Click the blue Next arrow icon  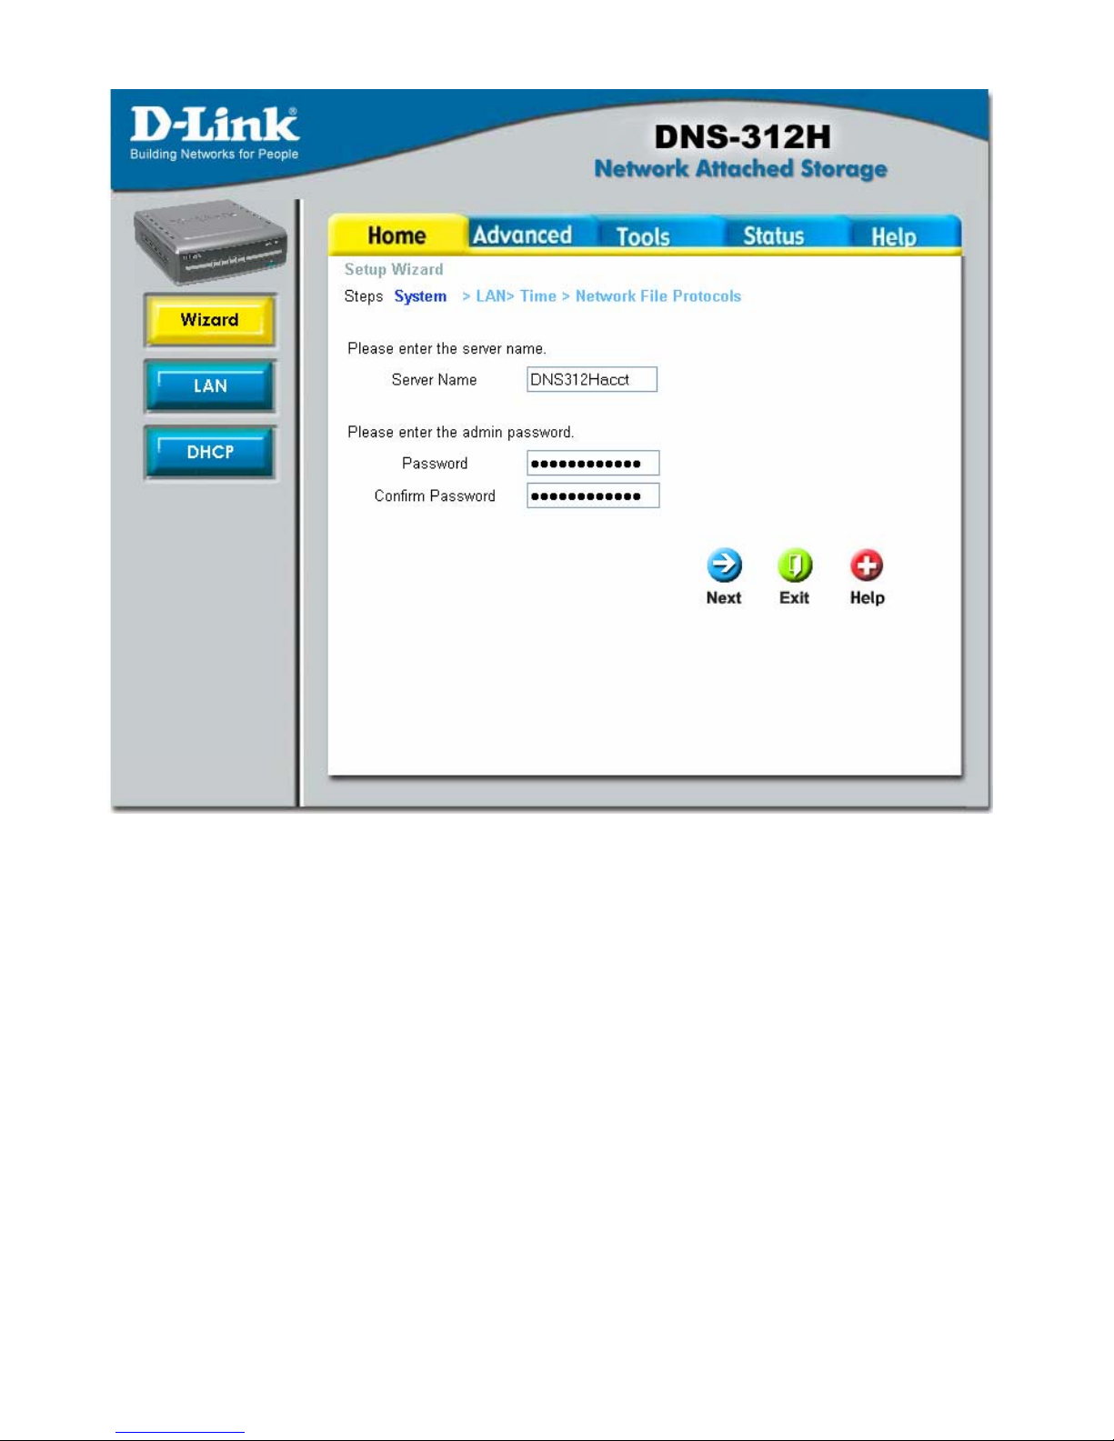724,565
